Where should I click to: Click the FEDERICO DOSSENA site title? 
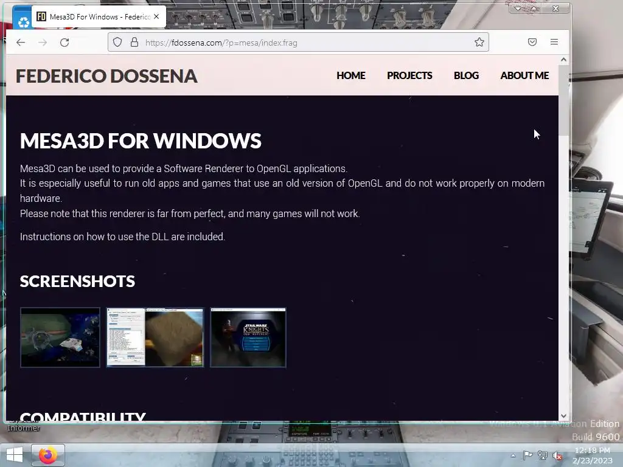pos(106,76)
